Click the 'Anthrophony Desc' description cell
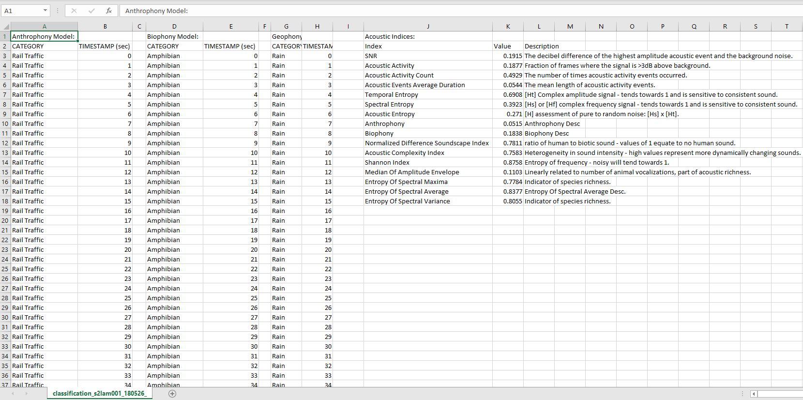This screenshot has height=400, width=803. click(552, 123)
